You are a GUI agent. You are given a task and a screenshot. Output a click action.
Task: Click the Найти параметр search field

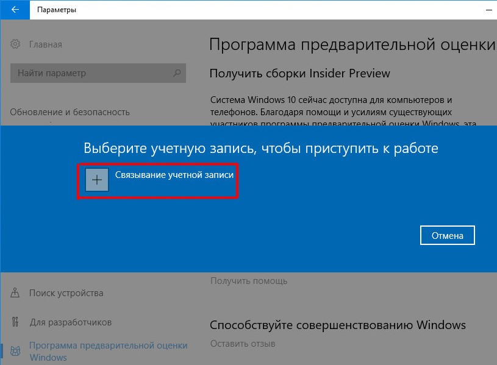tap(98, 73)
